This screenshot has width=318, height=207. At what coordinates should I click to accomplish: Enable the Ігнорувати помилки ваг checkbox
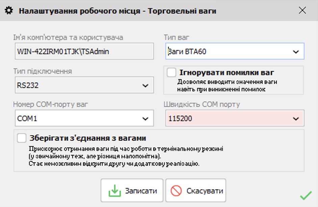[x=171, y=72]
